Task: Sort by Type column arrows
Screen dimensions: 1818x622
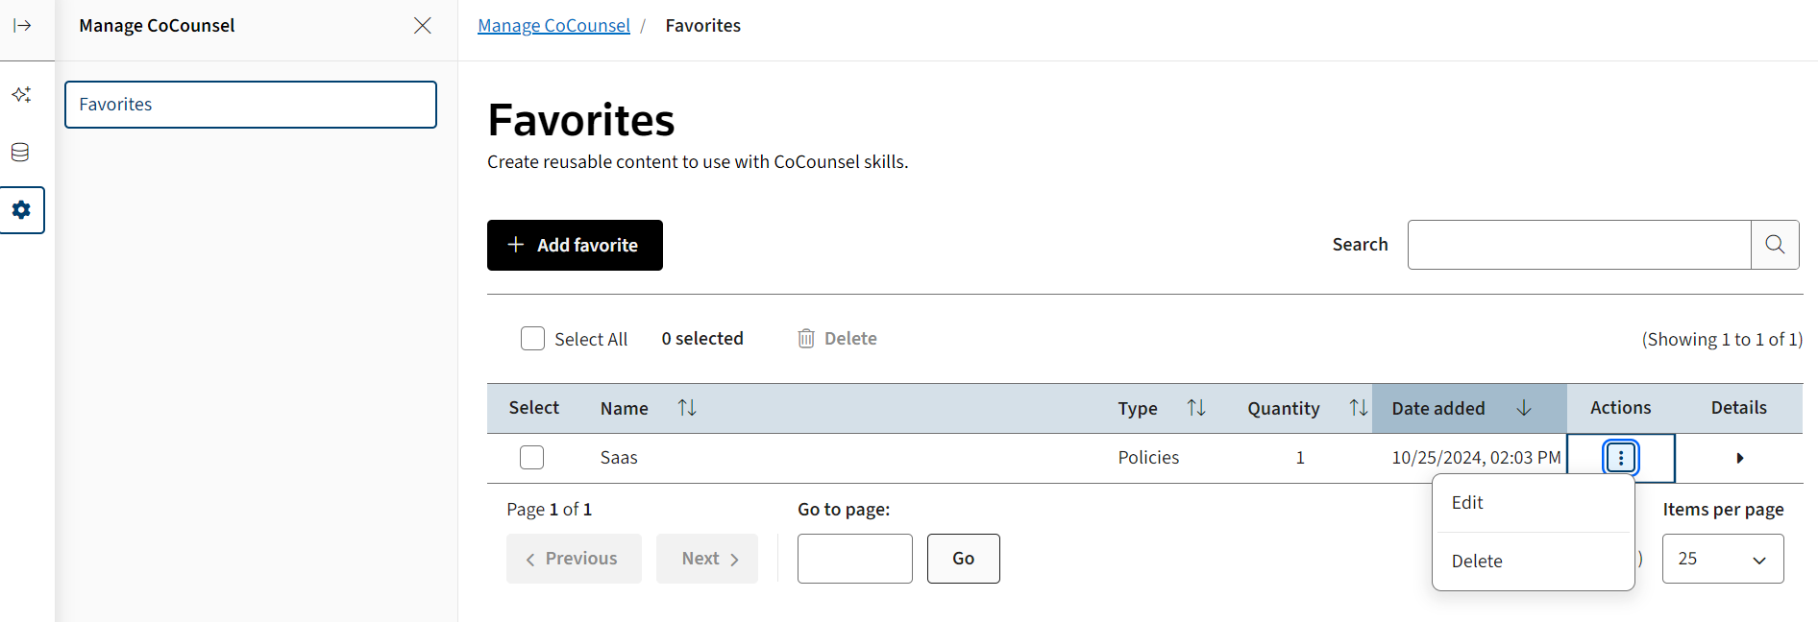Action: pos(1195,408)
